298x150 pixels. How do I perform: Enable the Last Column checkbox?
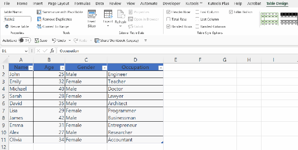197,19
